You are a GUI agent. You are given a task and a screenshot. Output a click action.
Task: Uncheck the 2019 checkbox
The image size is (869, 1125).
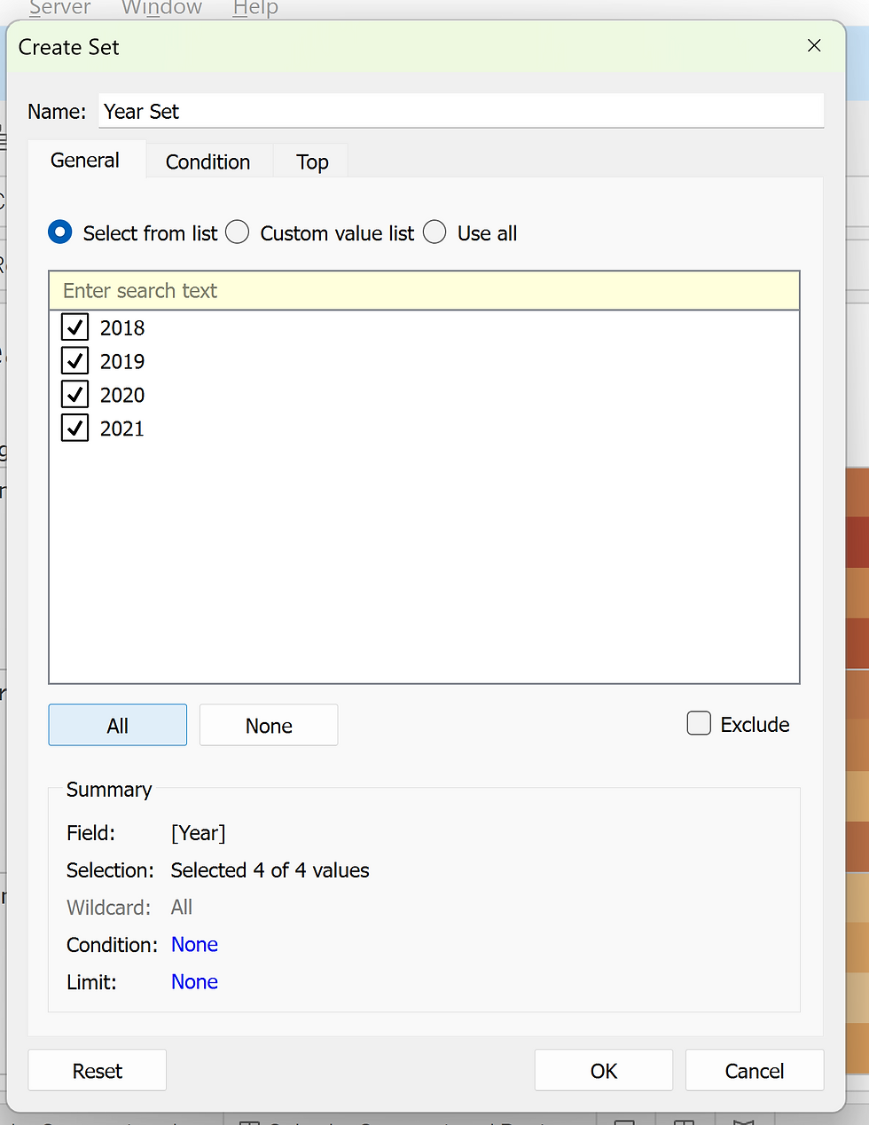tap(74, 360)
